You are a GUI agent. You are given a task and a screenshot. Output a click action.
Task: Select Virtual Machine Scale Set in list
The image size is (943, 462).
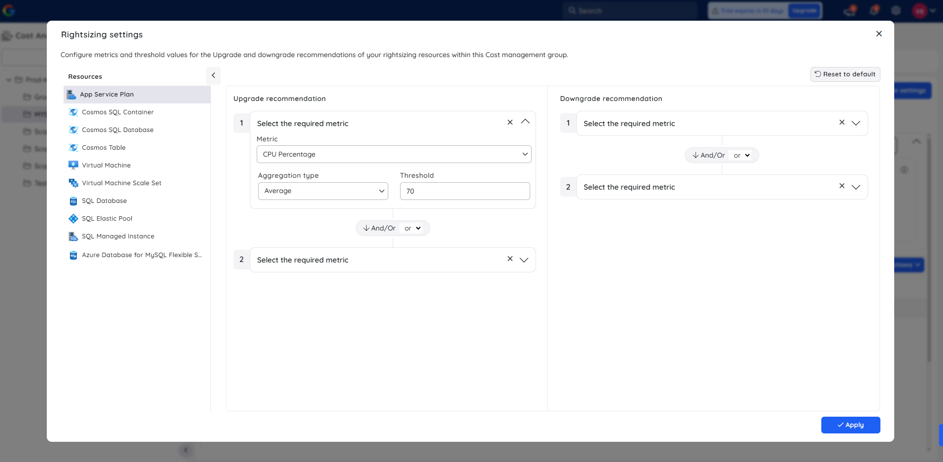(x=137, y=183)
